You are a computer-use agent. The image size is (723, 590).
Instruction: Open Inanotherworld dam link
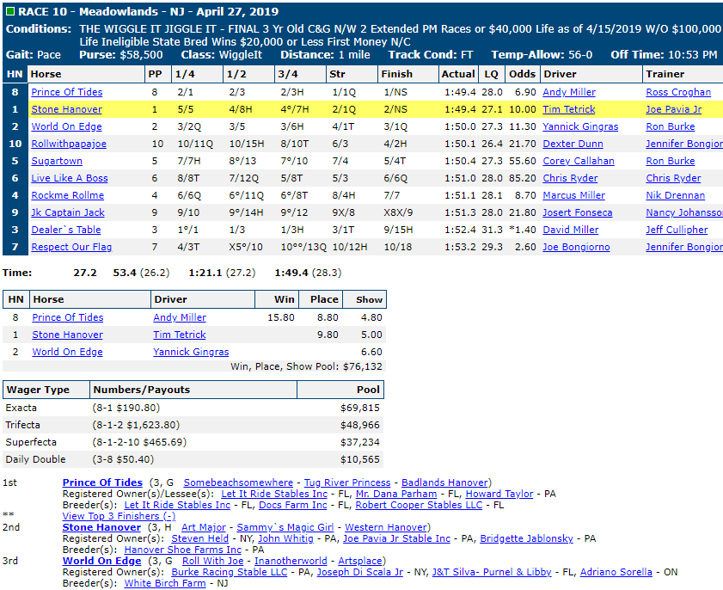(x=291, y=561)
